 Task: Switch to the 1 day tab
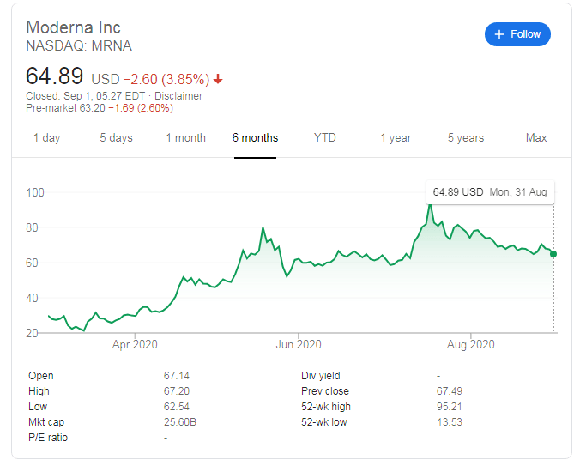click(46, 137)
